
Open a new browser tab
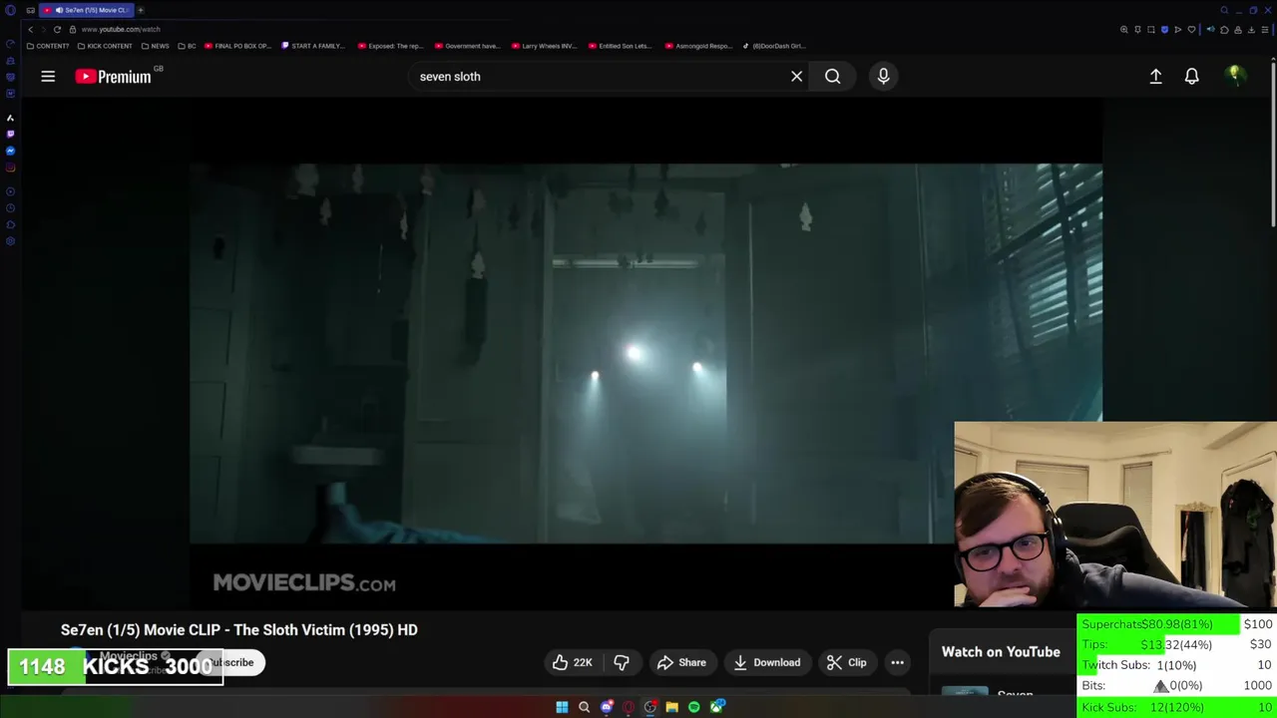point(141,10)
